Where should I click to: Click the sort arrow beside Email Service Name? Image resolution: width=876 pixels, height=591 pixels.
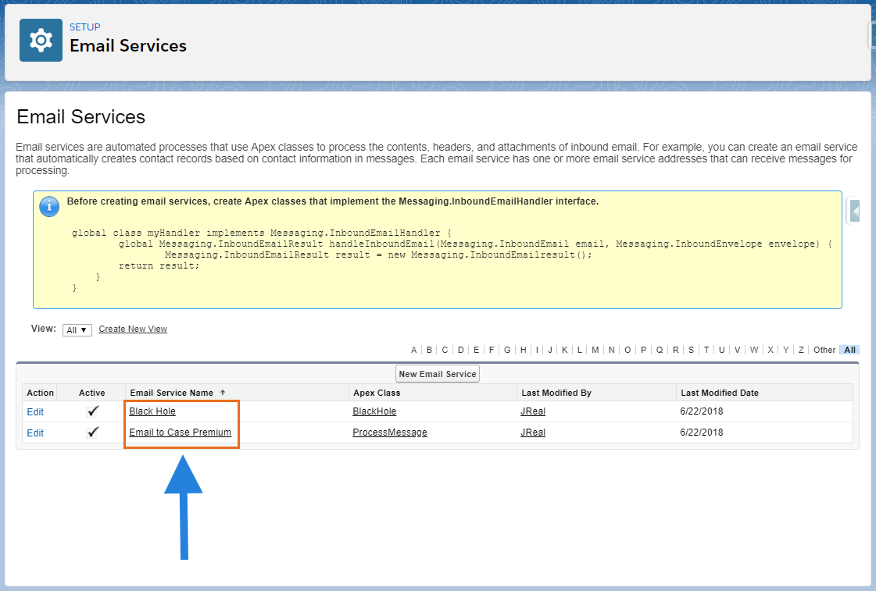point(223,393)
